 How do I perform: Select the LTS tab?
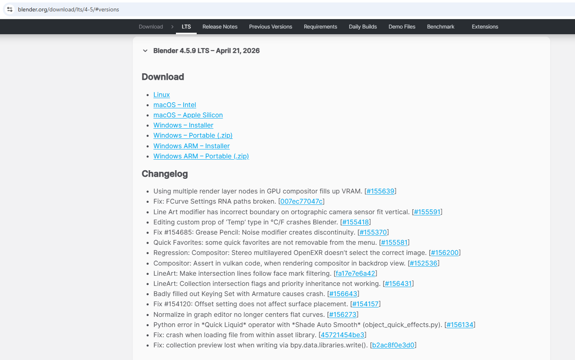pos(186,27)
